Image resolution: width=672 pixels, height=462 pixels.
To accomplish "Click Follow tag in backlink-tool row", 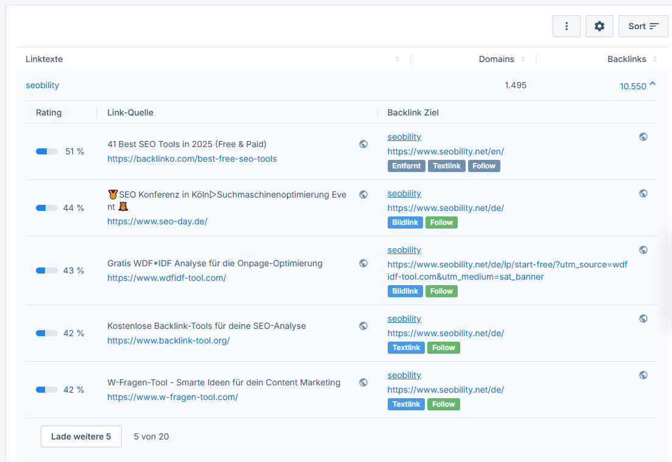I will point(444,348).
